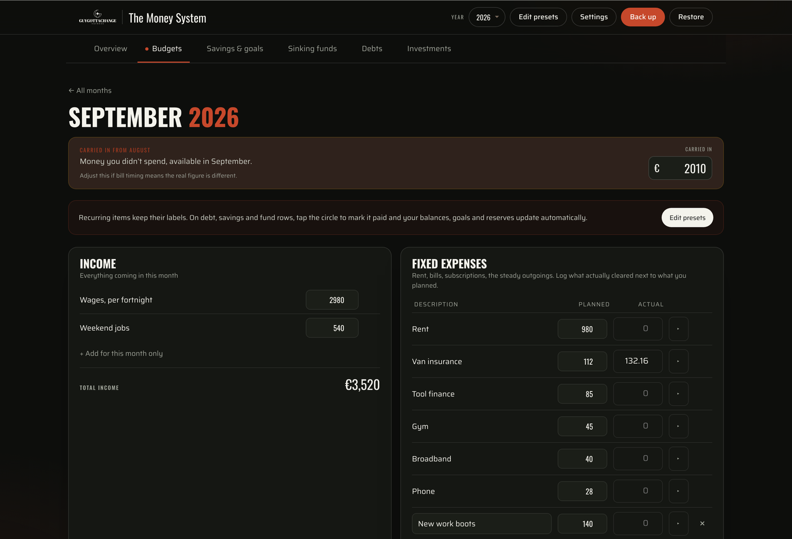Click the GuyGottaChange logo in the header

97,17
